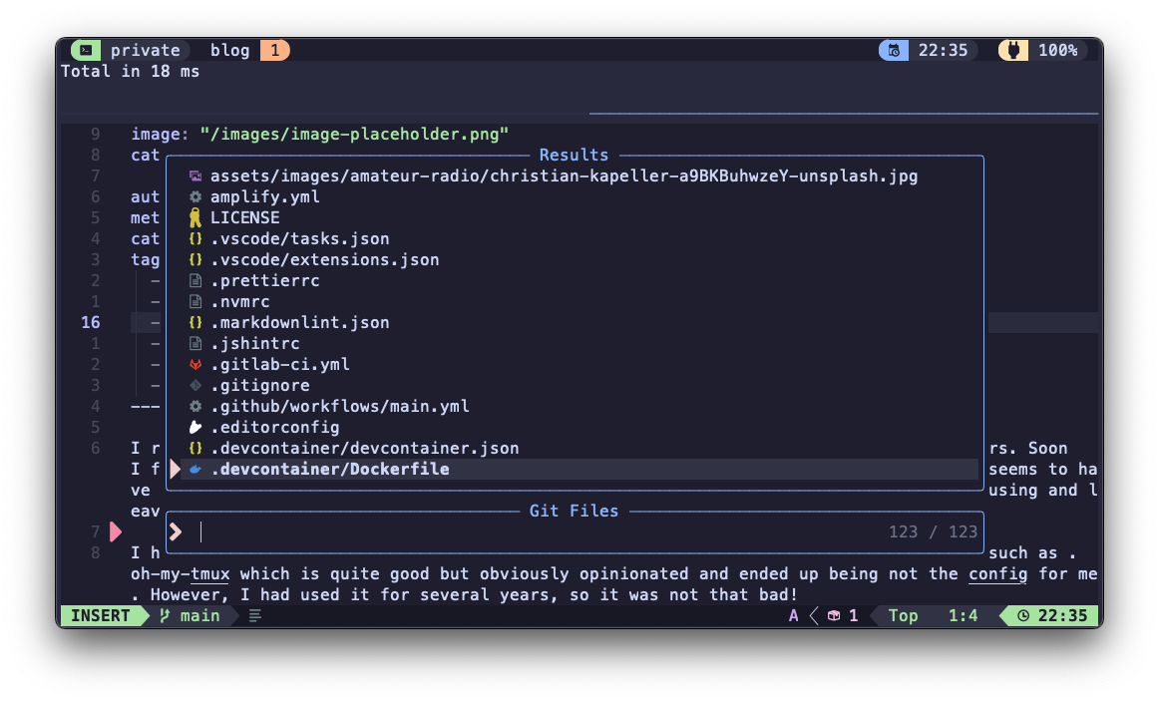Click the file icon next to .nvmrc
Viewport: 1159px width, 702px height.
[195, 301]
